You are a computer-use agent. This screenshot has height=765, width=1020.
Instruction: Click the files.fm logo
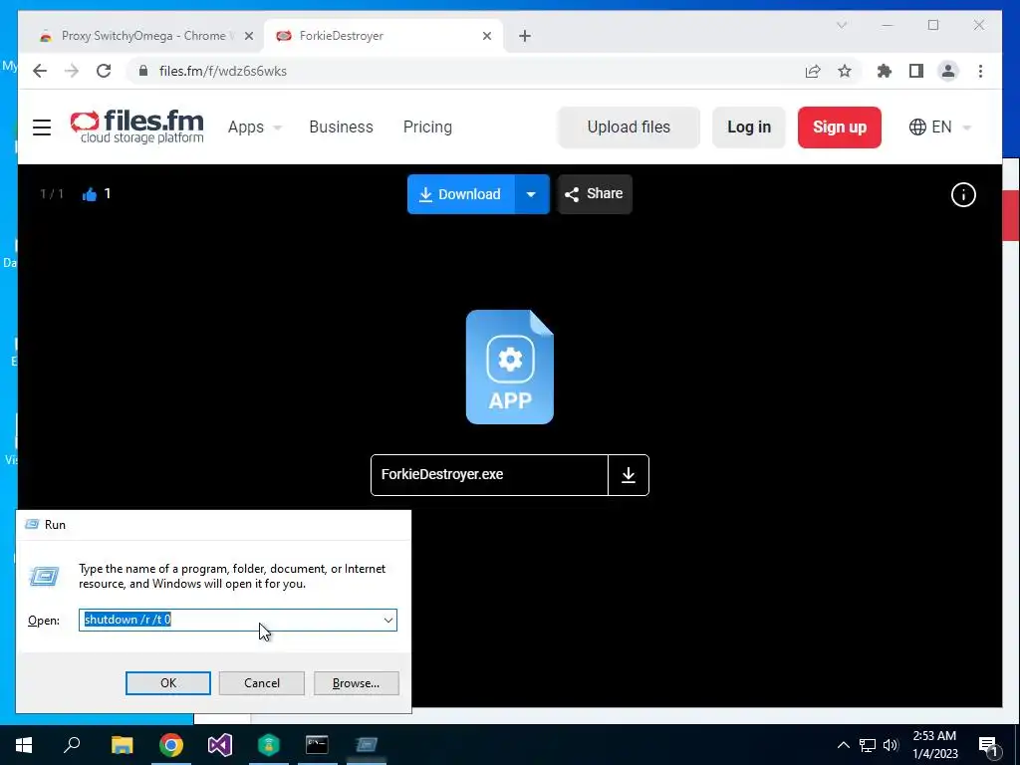point(137,127)
